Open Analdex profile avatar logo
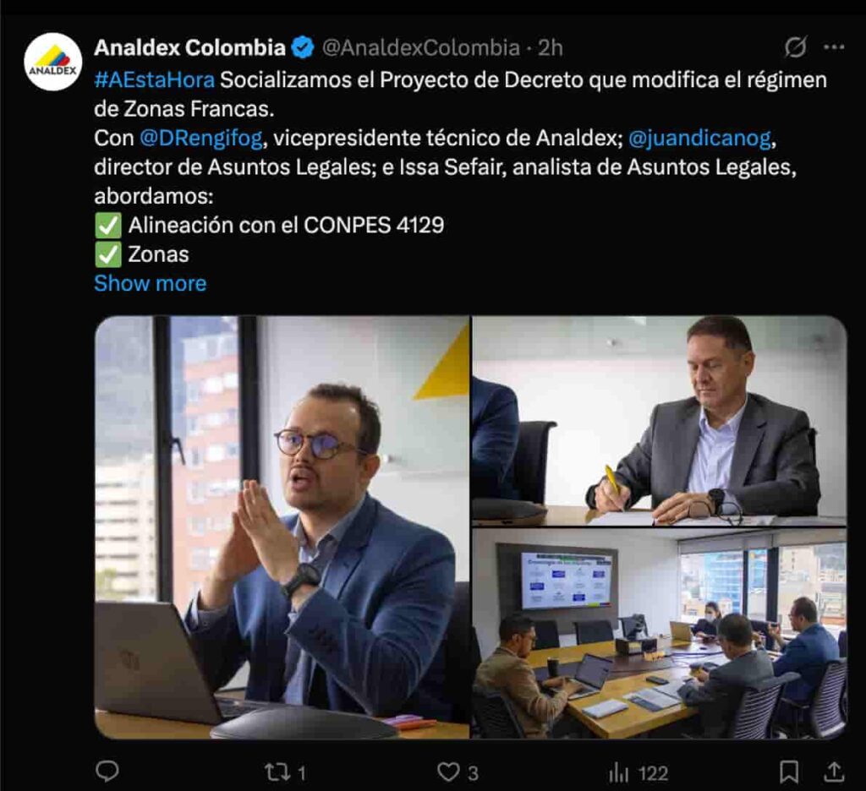 click(x=53, y=62)
